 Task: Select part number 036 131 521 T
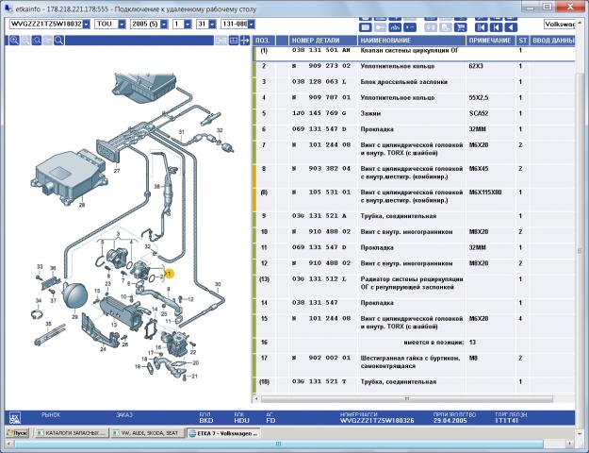click(x=319, y=382)
